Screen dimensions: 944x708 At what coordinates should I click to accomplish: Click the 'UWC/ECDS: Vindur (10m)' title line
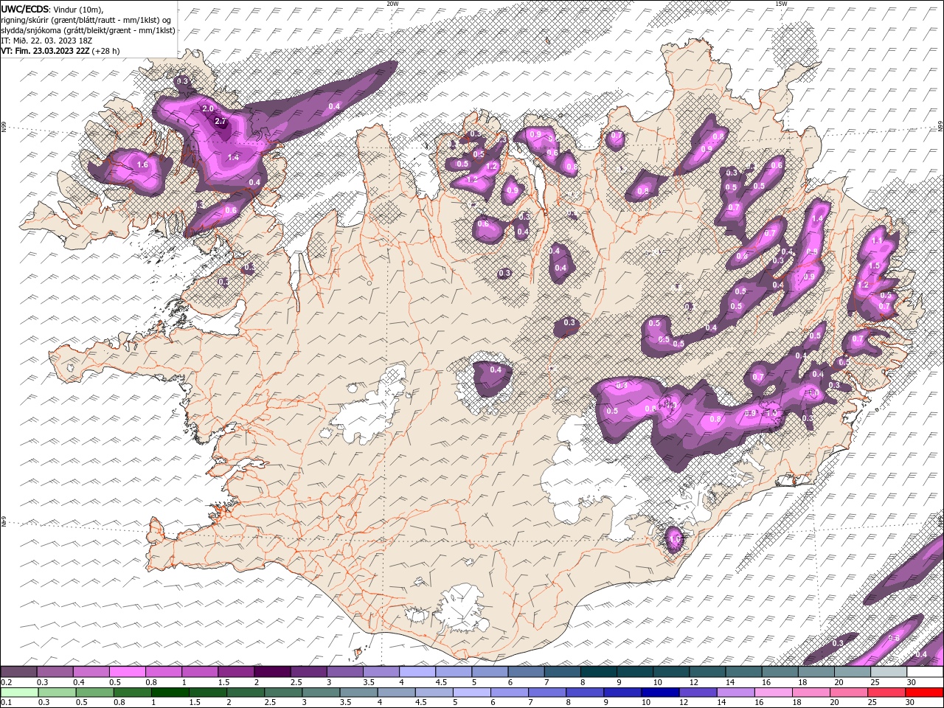[52, 9]
